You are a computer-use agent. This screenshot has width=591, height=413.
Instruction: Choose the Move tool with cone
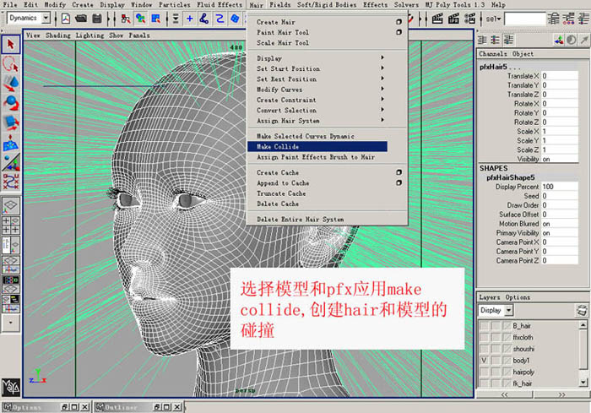pos(10,84)
